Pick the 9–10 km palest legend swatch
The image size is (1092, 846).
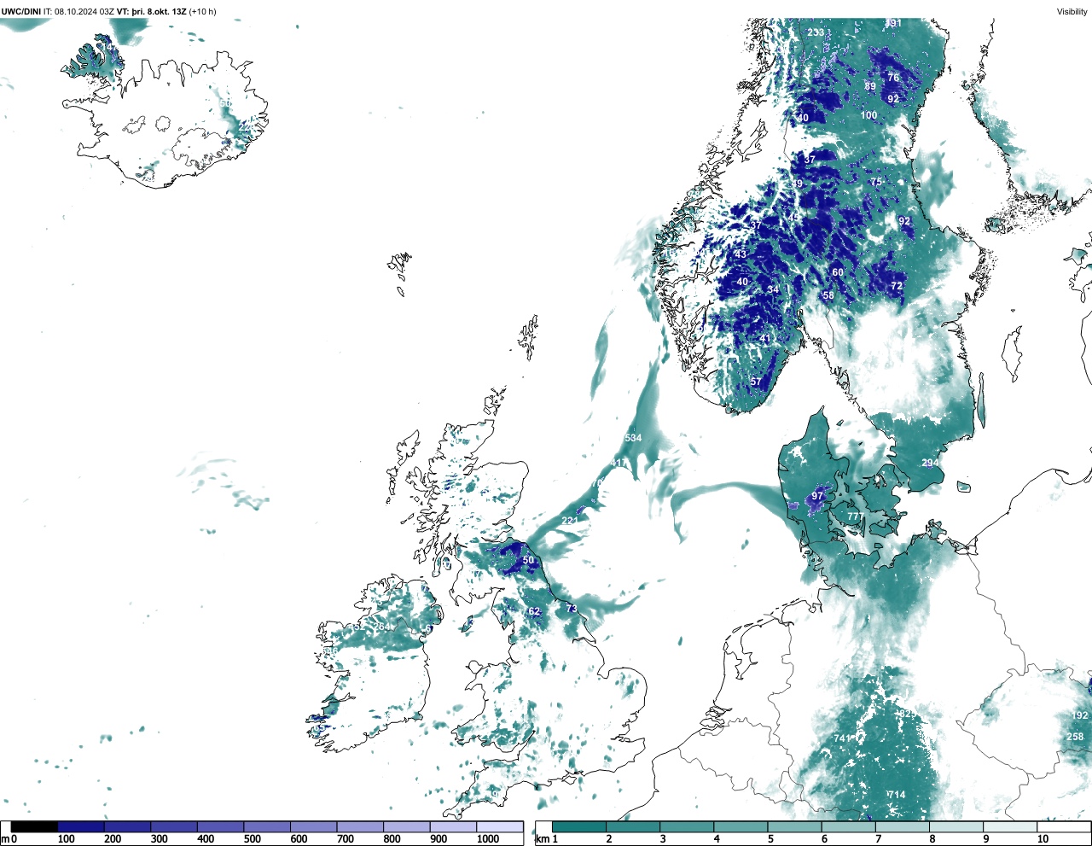tap(1011, 826)
